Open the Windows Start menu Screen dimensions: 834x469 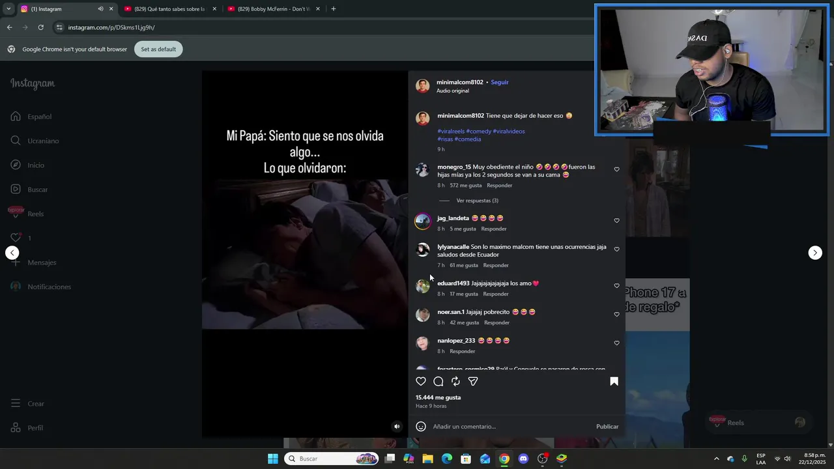(273, 459)
